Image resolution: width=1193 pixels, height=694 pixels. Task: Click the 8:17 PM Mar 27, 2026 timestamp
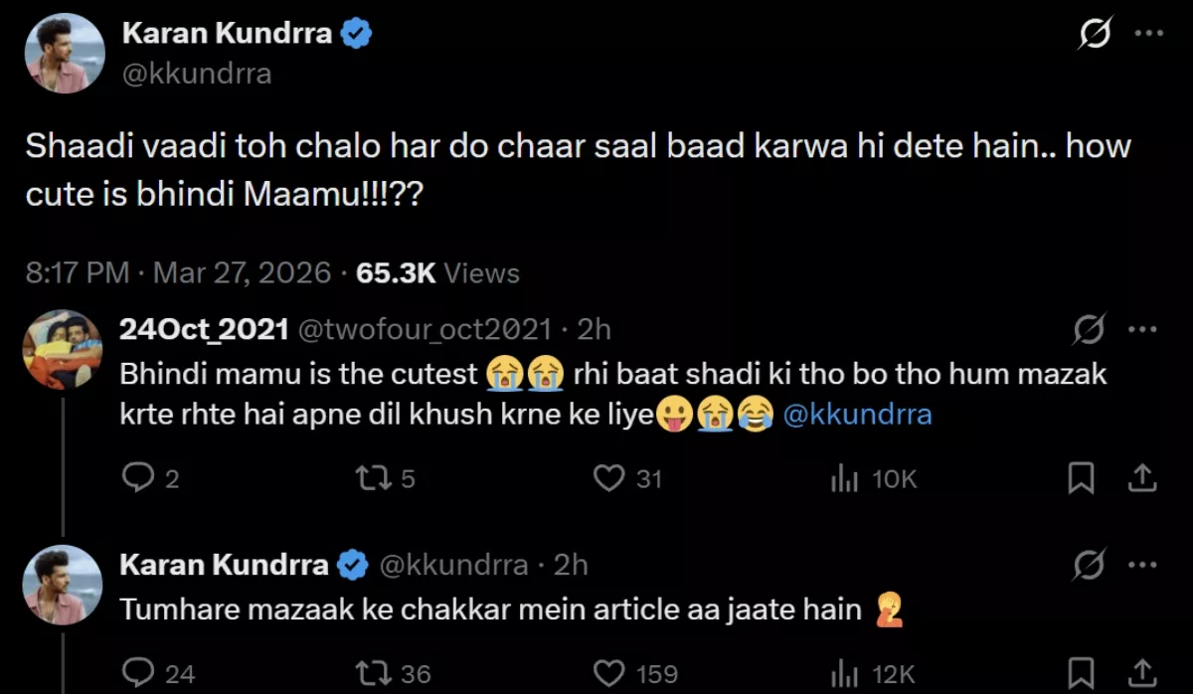(x=178, y=272)
